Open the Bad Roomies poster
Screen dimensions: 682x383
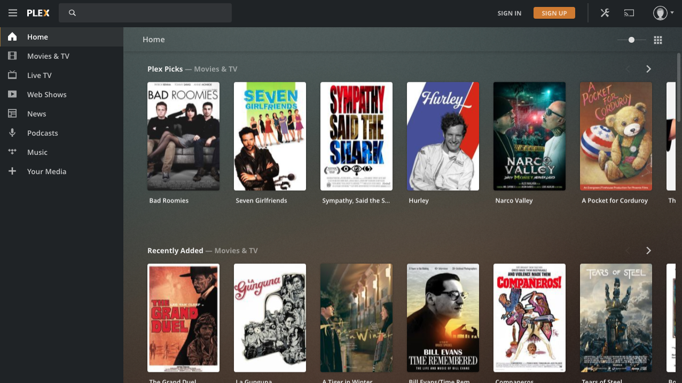point(183,136)
